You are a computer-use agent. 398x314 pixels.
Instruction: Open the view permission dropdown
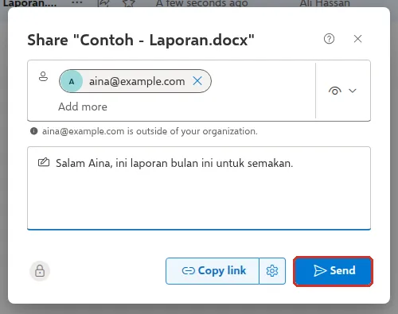(342, 91)
